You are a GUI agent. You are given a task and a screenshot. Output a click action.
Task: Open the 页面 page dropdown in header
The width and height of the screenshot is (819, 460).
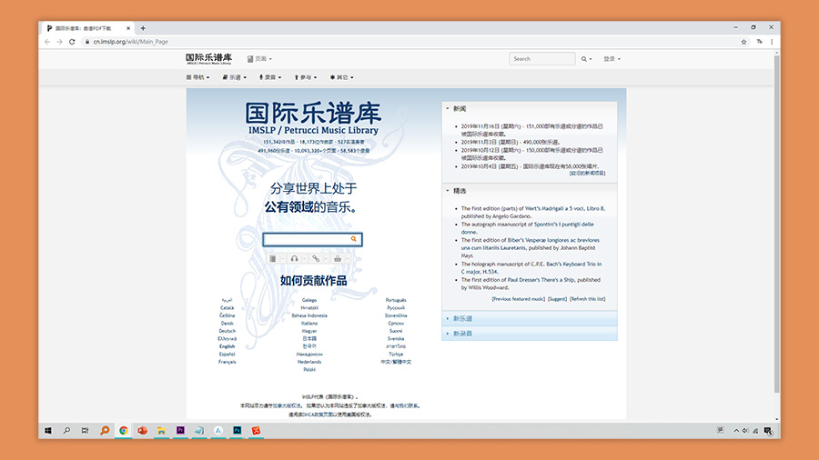click(259, 59)
